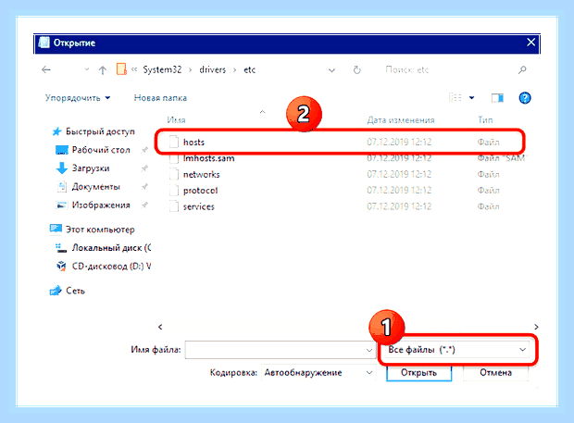This screenshot has width=574, height=423.
Task: Sort by Имя column header
Action: [x=176, y=120]
